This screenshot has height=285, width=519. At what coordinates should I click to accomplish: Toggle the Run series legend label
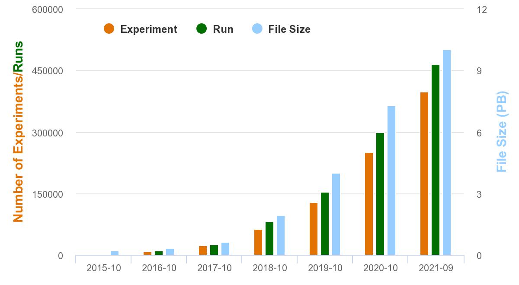223,29
